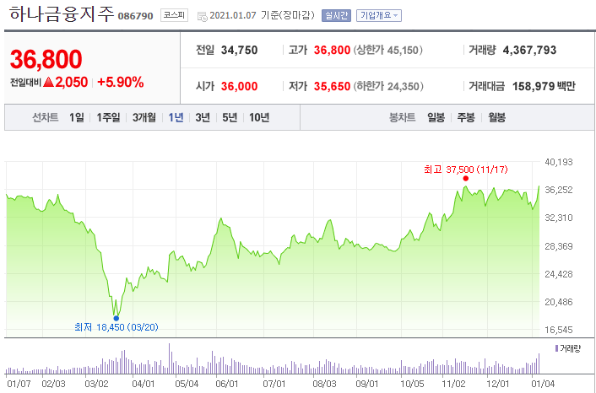Show the 5년 line chart
The width and height of the screenshot is (596, 393).
[230, 117]
